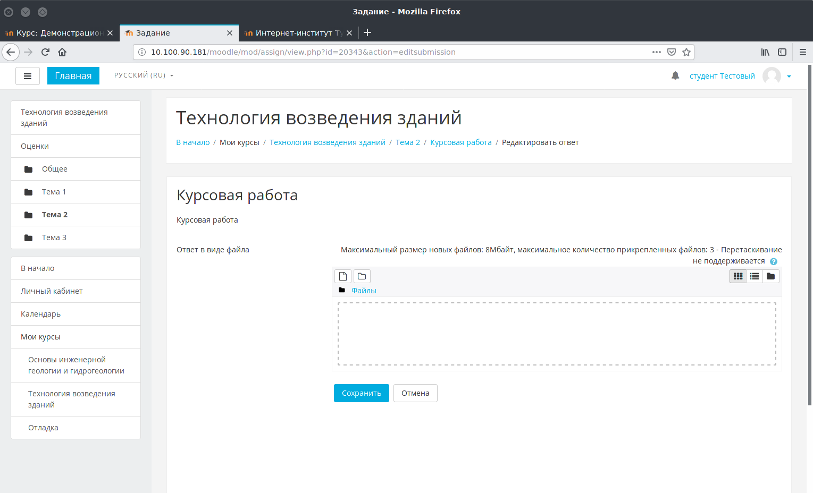Open the РУССКИЙ (RU) language dropdown
813x493 pixels.
[144, 75]
